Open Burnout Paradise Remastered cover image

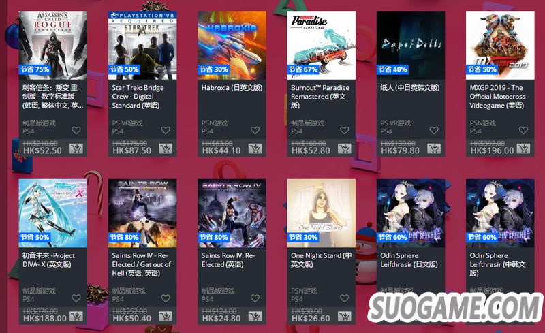pyautogui.click(x=321, y=45)
